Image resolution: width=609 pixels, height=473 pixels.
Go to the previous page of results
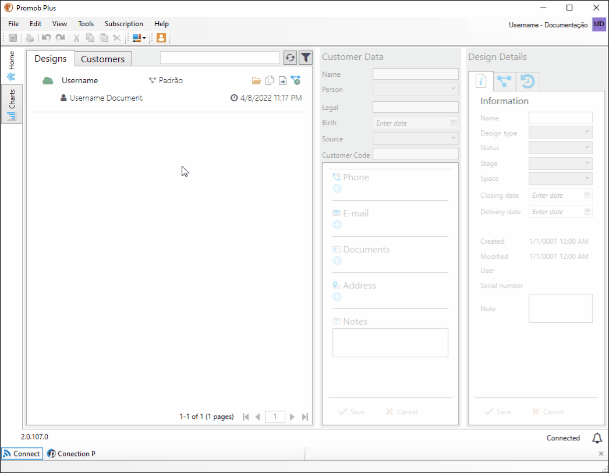257,417
